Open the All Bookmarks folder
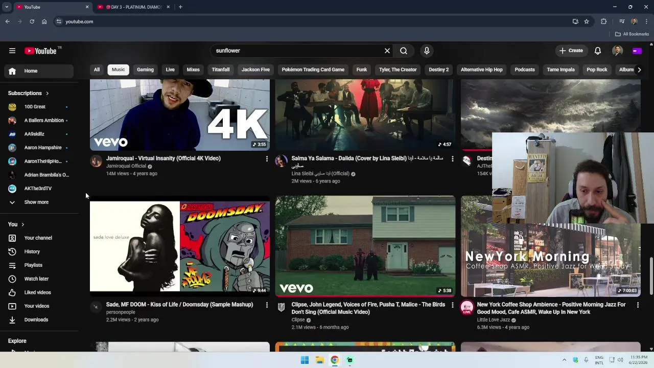Image resolution: width=654 pixels, height=368 pixels. 632,34
